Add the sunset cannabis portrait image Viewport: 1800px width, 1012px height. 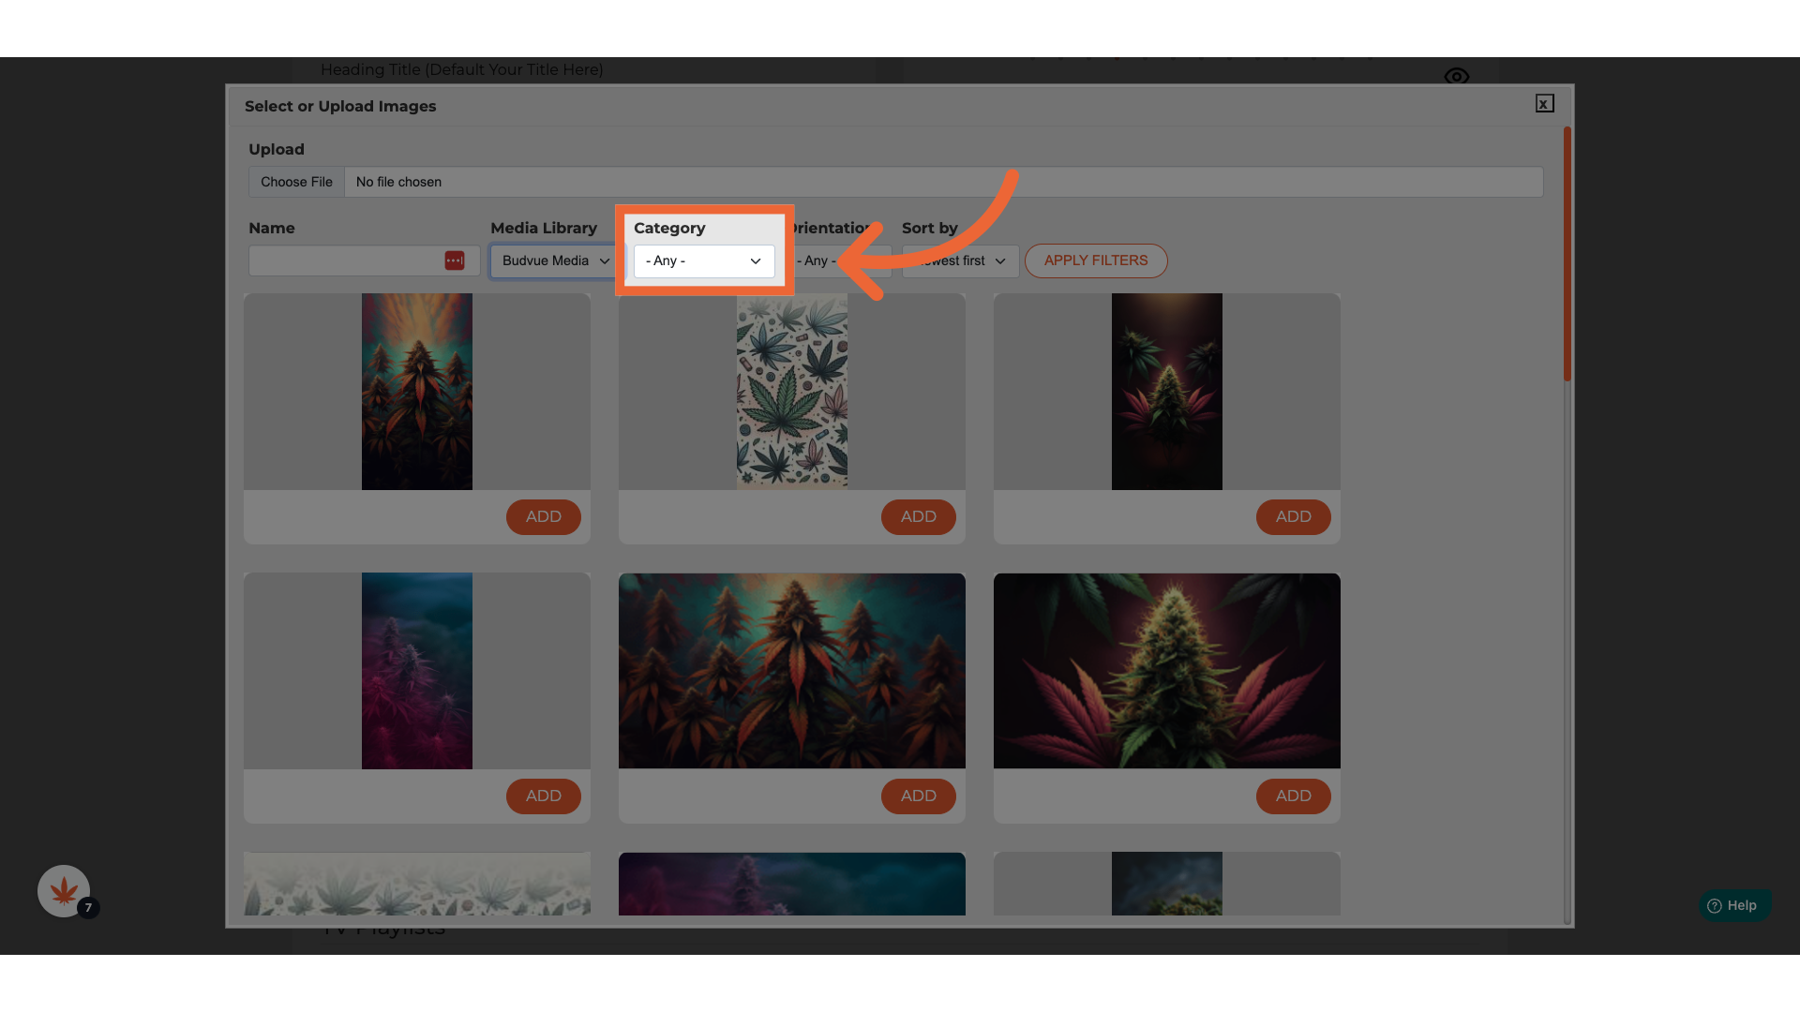[x=543, y=516]
